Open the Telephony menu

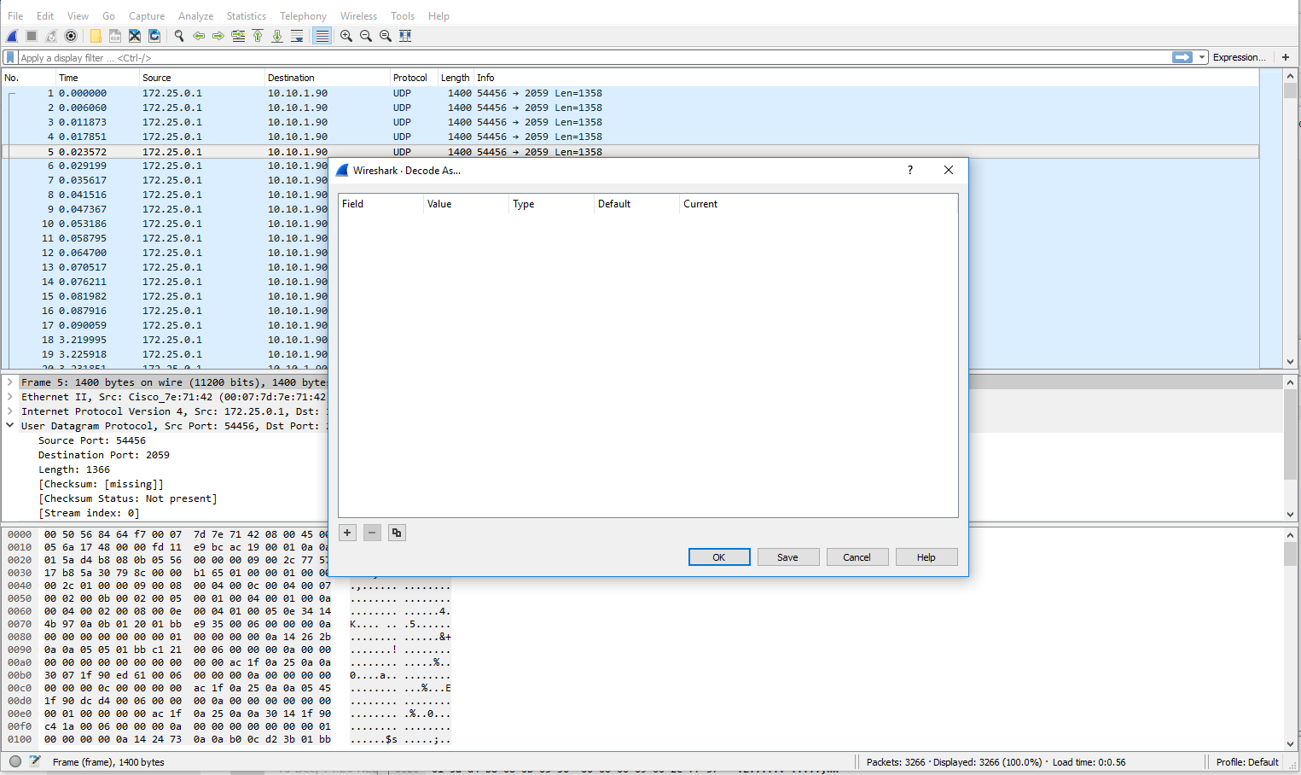click(303, 15)
